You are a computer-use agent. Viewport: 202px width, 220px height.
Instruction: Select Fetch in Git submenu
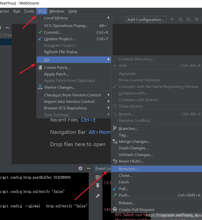(x=157, y=182)
